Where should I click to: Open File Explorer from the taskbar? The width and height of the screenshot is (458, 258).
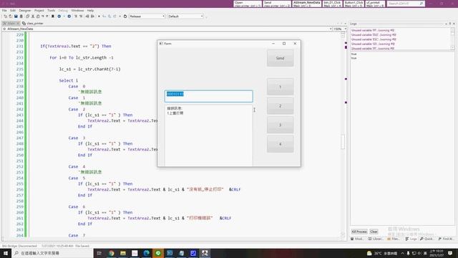[123, 253]
